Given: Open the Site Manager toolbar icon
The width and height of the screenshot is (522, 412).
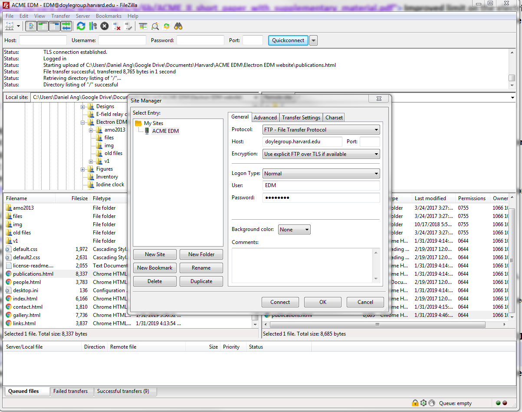Looking at the screenshot, I should point(9,26).
